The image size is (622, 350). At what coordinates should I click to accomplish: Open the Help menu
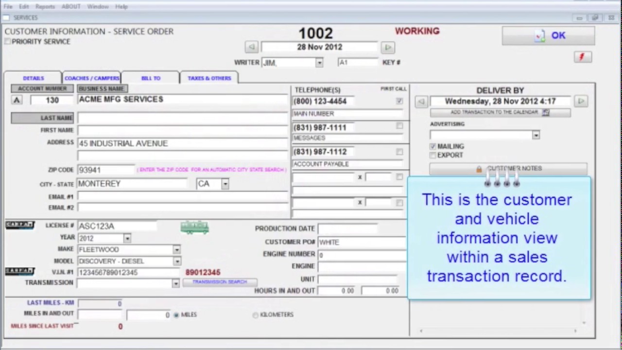click(x=121, y=6)
